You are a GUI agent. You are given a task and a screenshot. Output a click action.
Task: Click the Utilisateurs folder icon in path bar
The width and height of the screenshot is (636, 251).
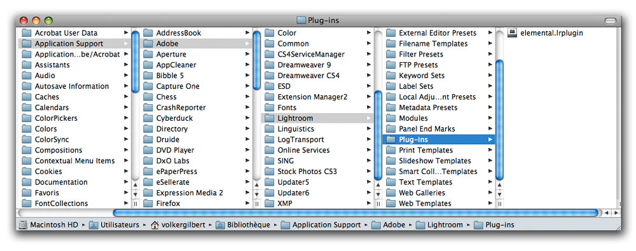pos(93,225)
